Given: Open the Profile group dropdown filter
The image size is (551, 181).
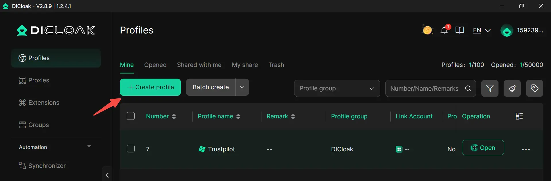Looking at the screenshot, I should coord(337,88).
